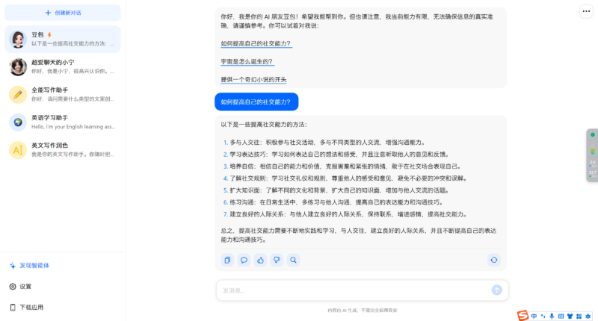Click suggested prompt 提供一个奇幻小说的开头
This screenshot has height=321, width=598.
pos(253,80)
